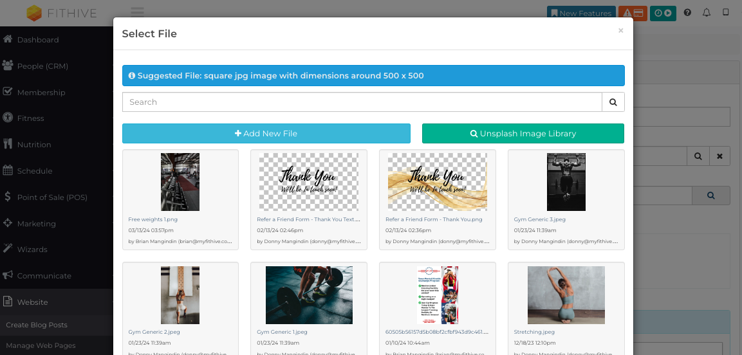Click the Dashboard home icon
This screenshot has width=742, height=355.
(x=7, y=39)
